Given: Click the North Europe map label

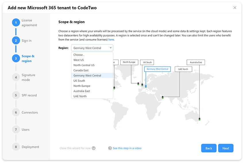Looking at the screenshot, I should 129,62.
